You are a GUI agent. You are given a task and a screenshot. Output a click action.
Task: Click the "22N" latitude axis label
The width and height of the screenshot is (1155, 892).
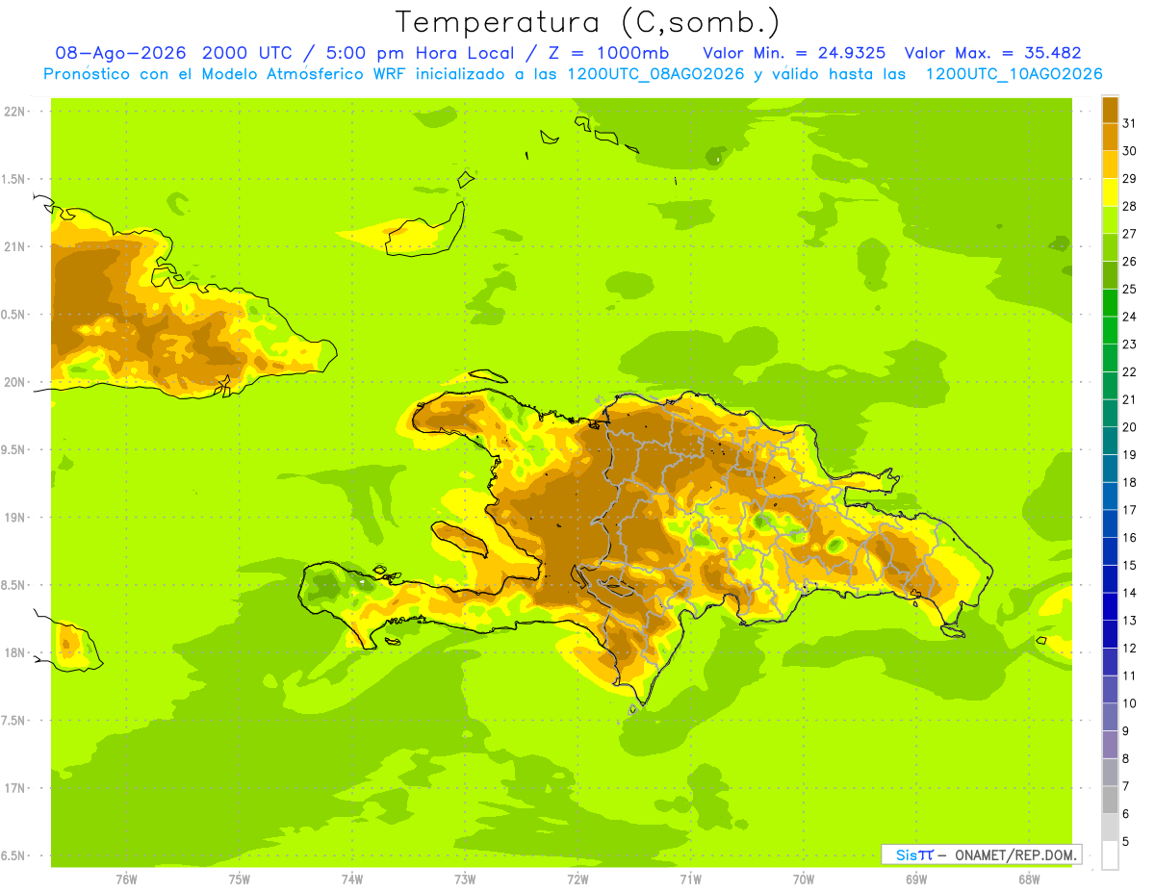click(13, 112)
